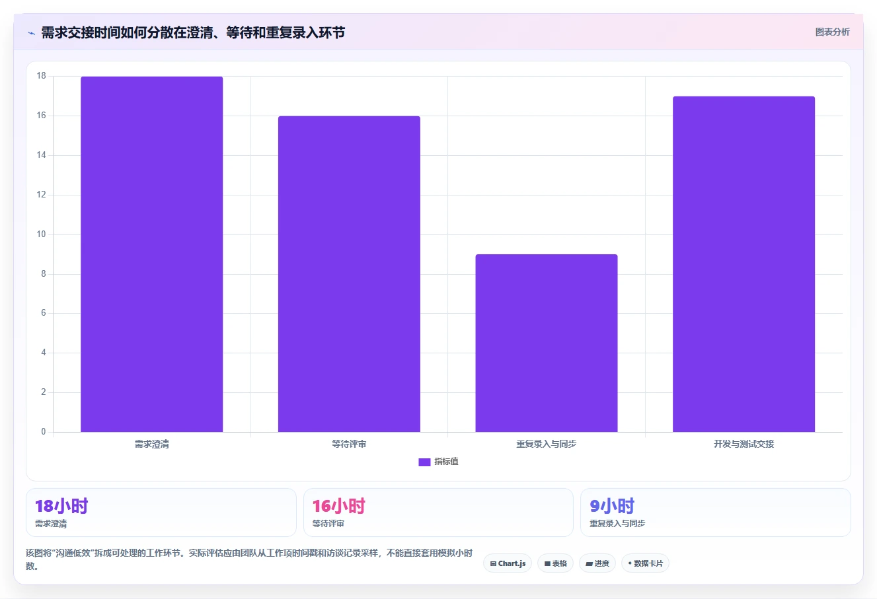Click the 指标值 legend label text
The width and height of the screenshot is (877, 599).
point(446,462)
